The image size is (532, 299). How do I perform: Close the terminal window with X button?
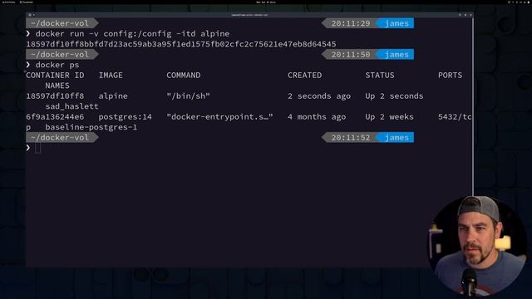[470, 15]
